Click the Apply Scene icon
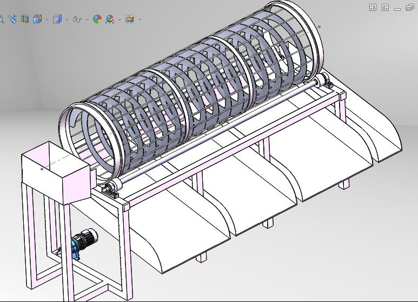The height and width of the screenshot is (302, 418). [x=110, y=19]
